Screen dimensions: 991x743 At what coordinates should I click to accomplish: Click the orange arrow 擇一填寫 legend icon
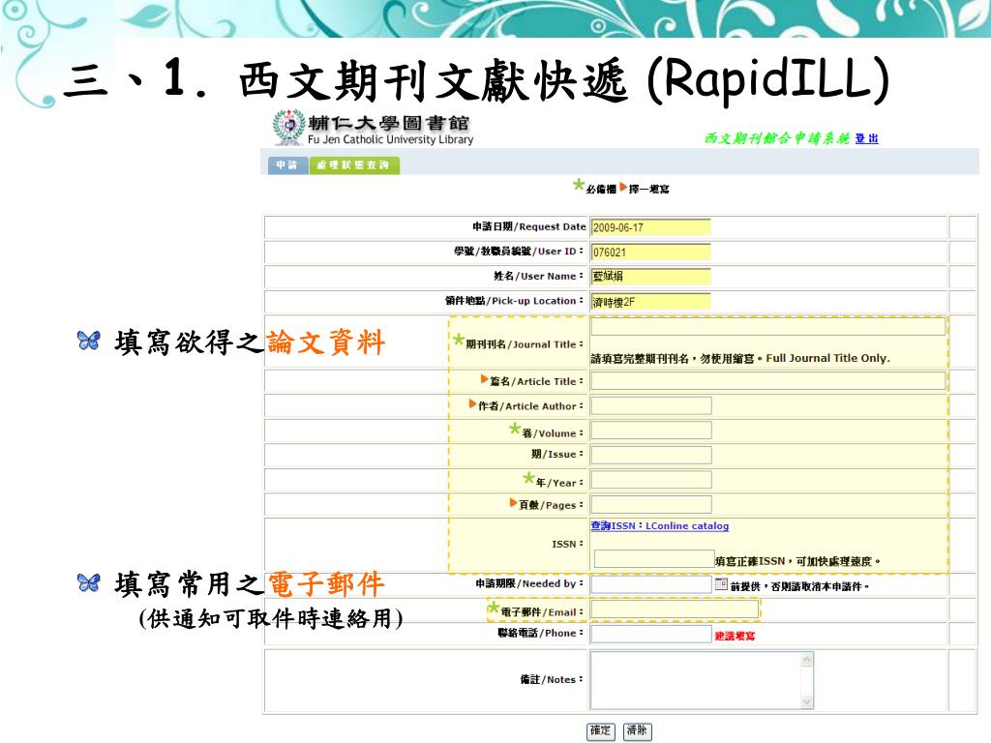(624, 187)
